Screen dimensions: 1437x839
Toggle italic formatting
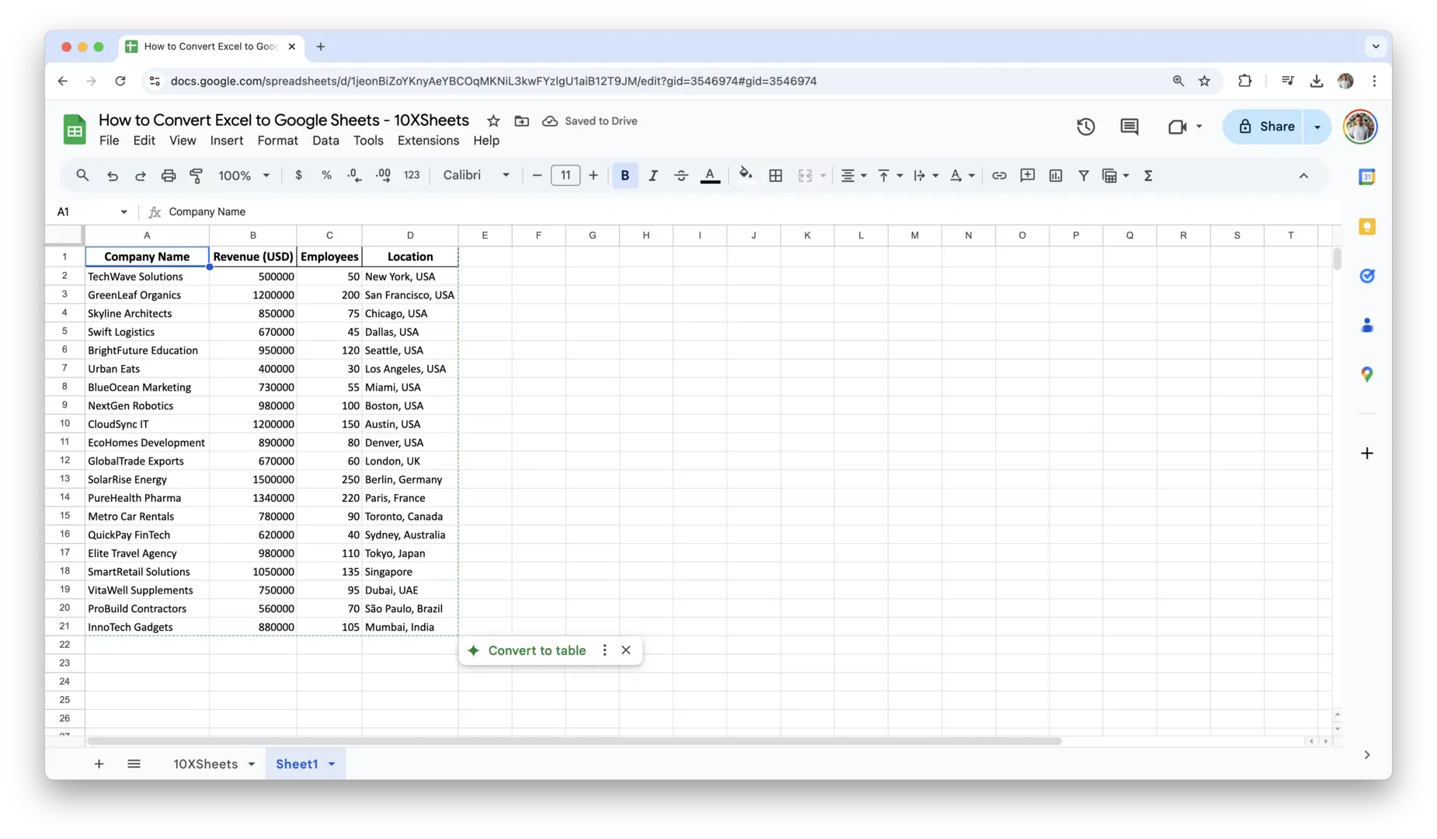(x=652, y=176)
